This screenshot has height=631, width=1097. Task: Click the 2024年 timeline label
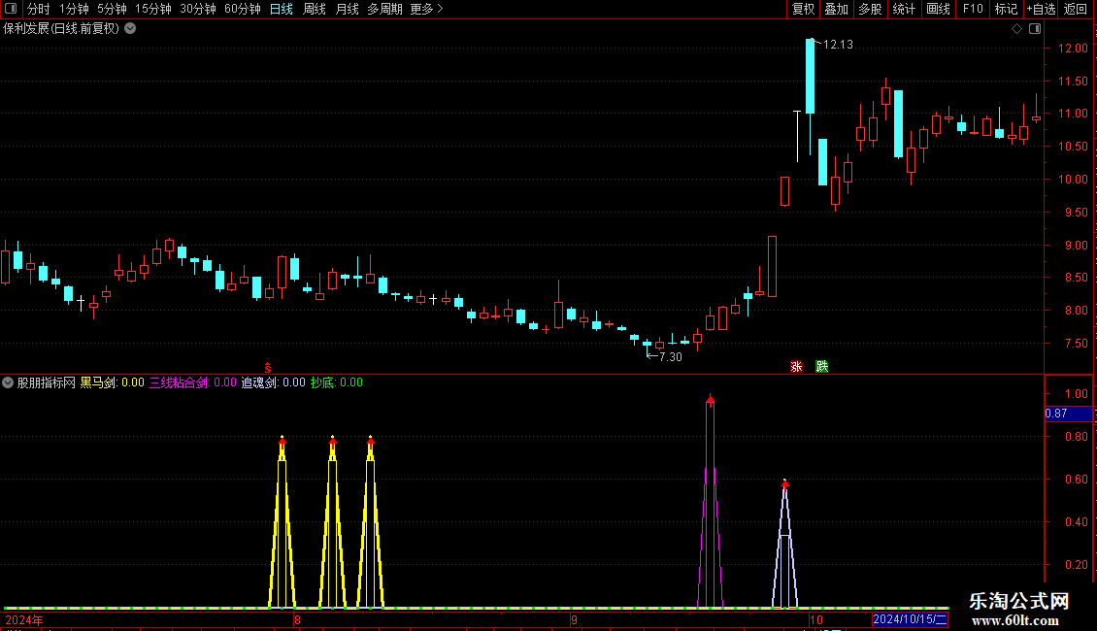pyautogui.click(x=24, y=620)
